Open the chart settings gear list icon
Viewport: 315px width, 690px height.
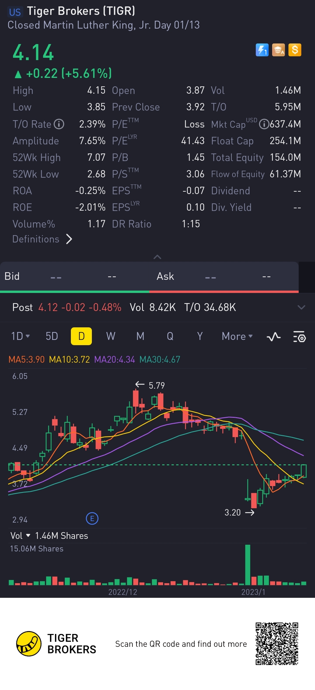pos(299,337)
